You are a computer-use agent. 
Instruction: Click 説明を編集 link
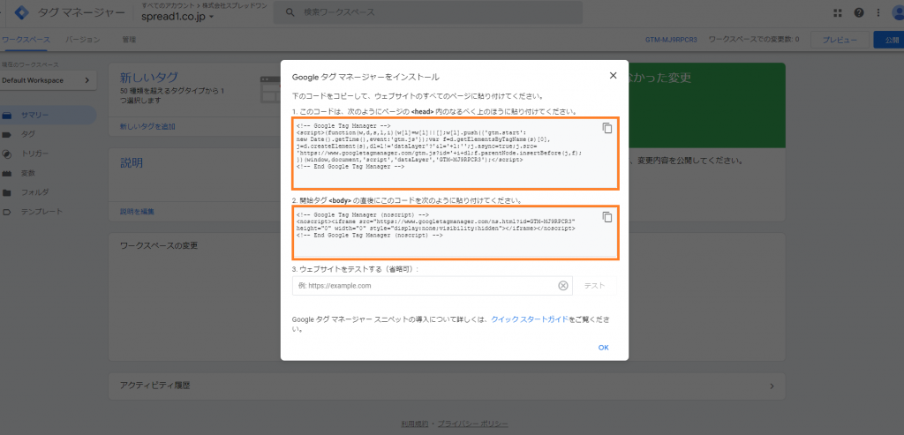point(137,212)
